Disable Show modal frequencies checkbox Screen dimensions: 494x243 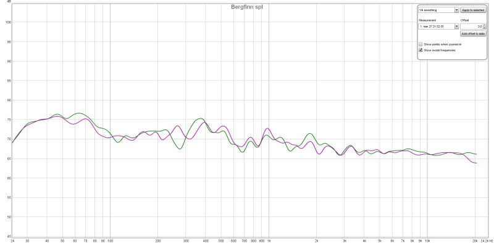pyautogui.click(x=421, y=50)
